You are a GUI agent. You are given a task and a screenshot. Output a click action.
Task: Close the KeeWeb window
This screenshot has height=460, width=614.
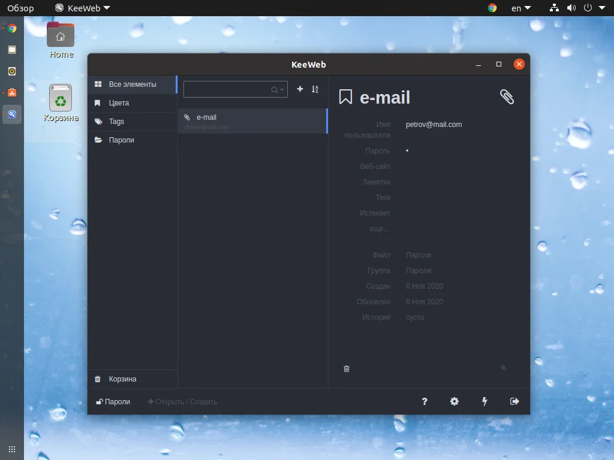point(519,64)
